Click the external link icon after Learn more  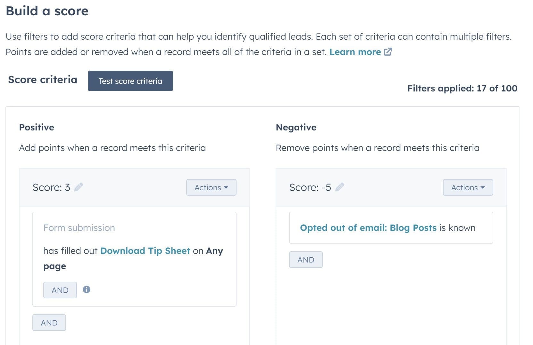[388, 51]
